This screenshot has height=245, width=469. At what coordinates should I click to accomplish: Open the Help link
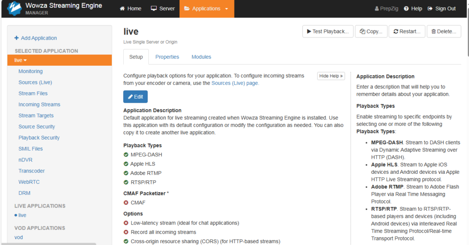click(x=413, y=9)
